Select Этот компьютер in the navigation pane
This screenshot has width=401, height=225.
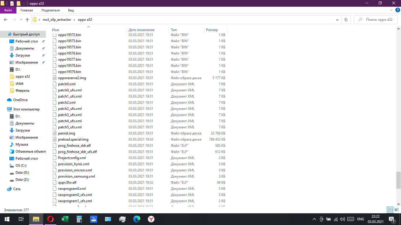(26, 109)
